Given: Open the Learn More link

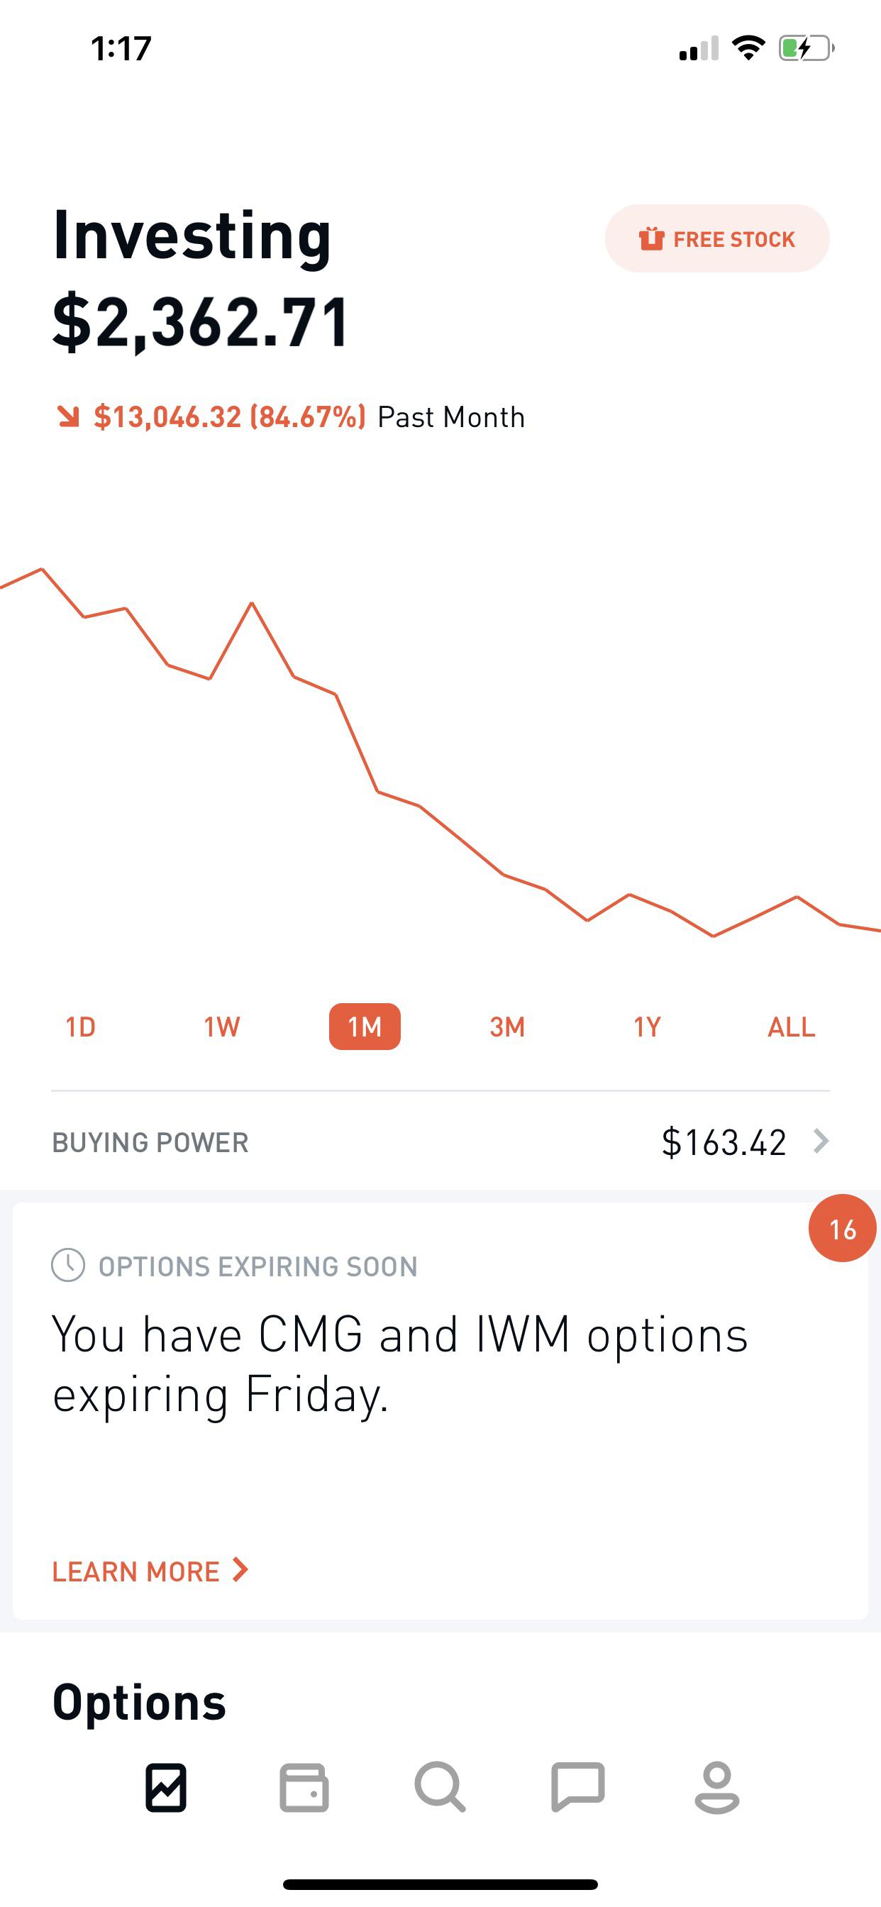Looking at the screenshot, I should (136, 1571).
